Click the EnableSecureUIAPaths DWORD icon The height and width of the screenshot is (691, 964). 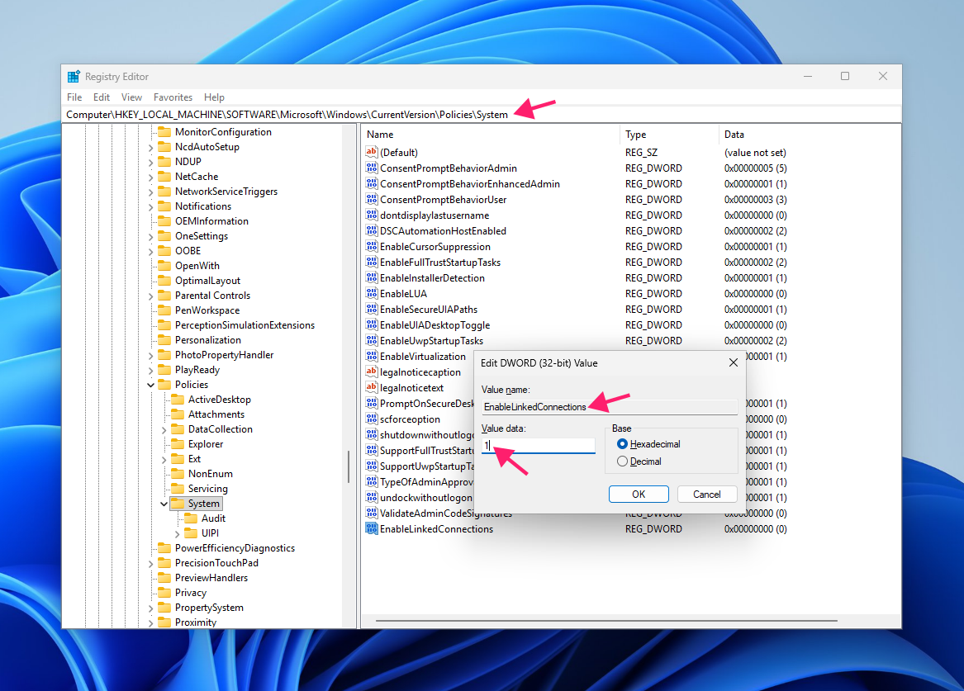pyautogui.click(x=372, y=309)
